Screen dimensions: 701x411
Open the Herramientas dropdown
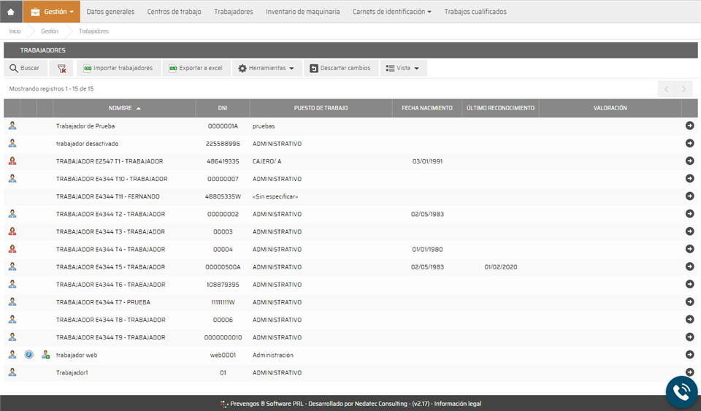[267, 68]
